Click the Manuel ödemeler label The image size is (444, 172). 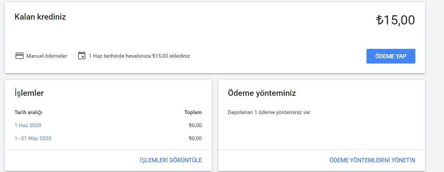47,56
